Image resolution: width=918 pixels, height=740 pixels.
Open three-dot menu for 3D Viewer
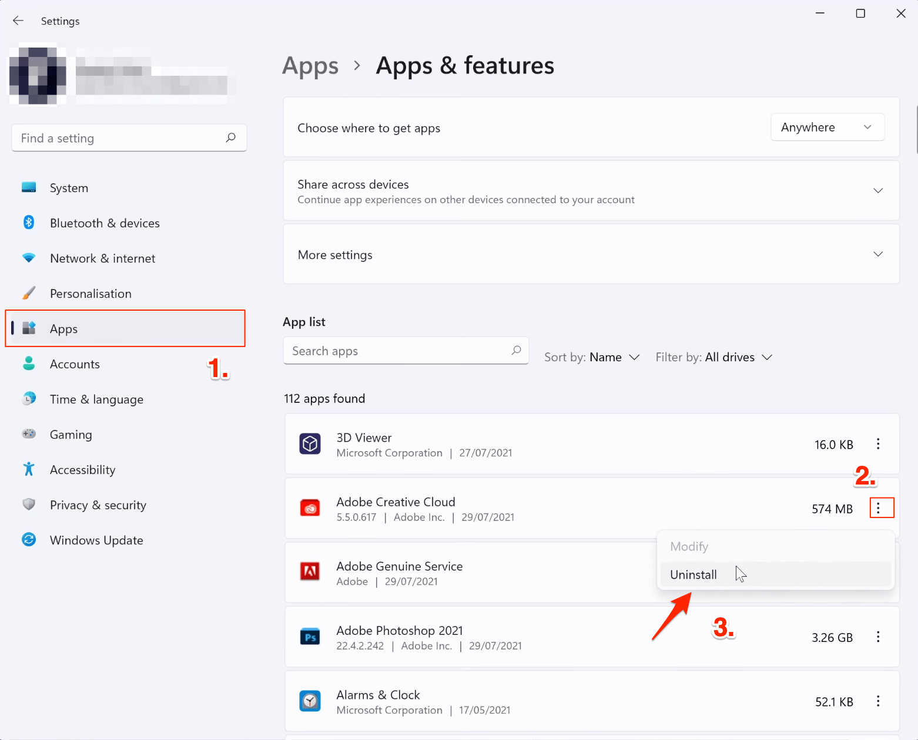click(878, 444)
